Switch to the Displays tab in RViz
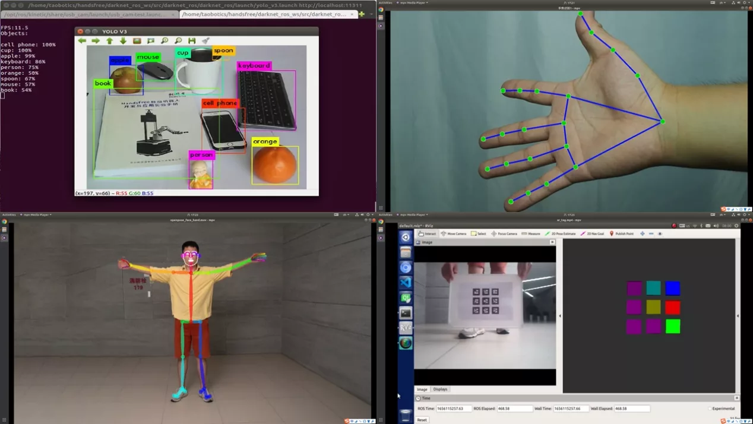The height and width of the screenshot is (424, 753). 440,389
